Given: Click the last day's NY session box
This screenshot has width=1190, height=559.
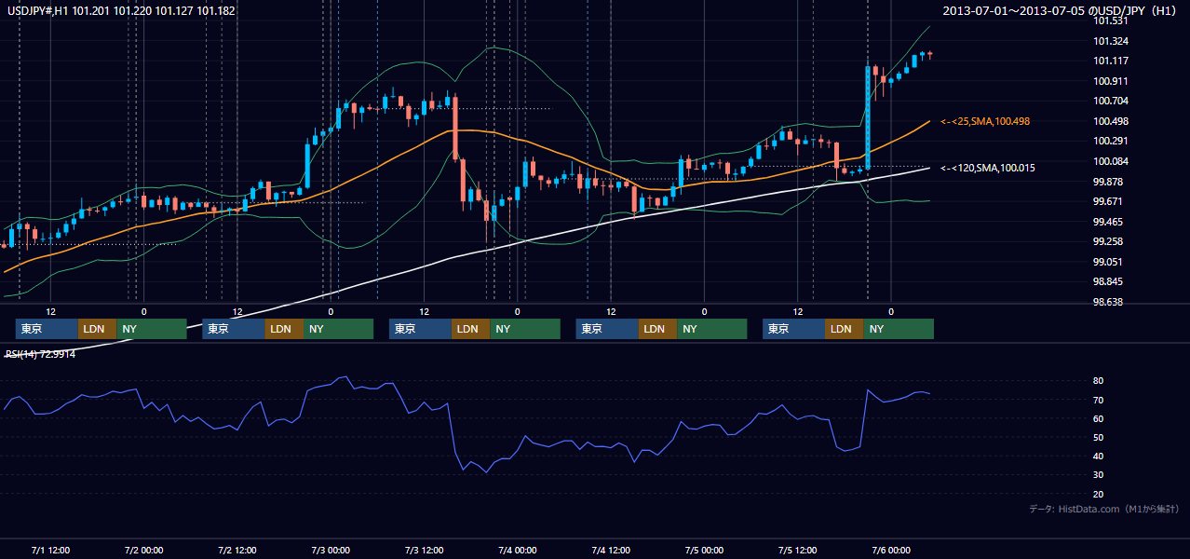Looking at the screenshot, I should [899, 329].
